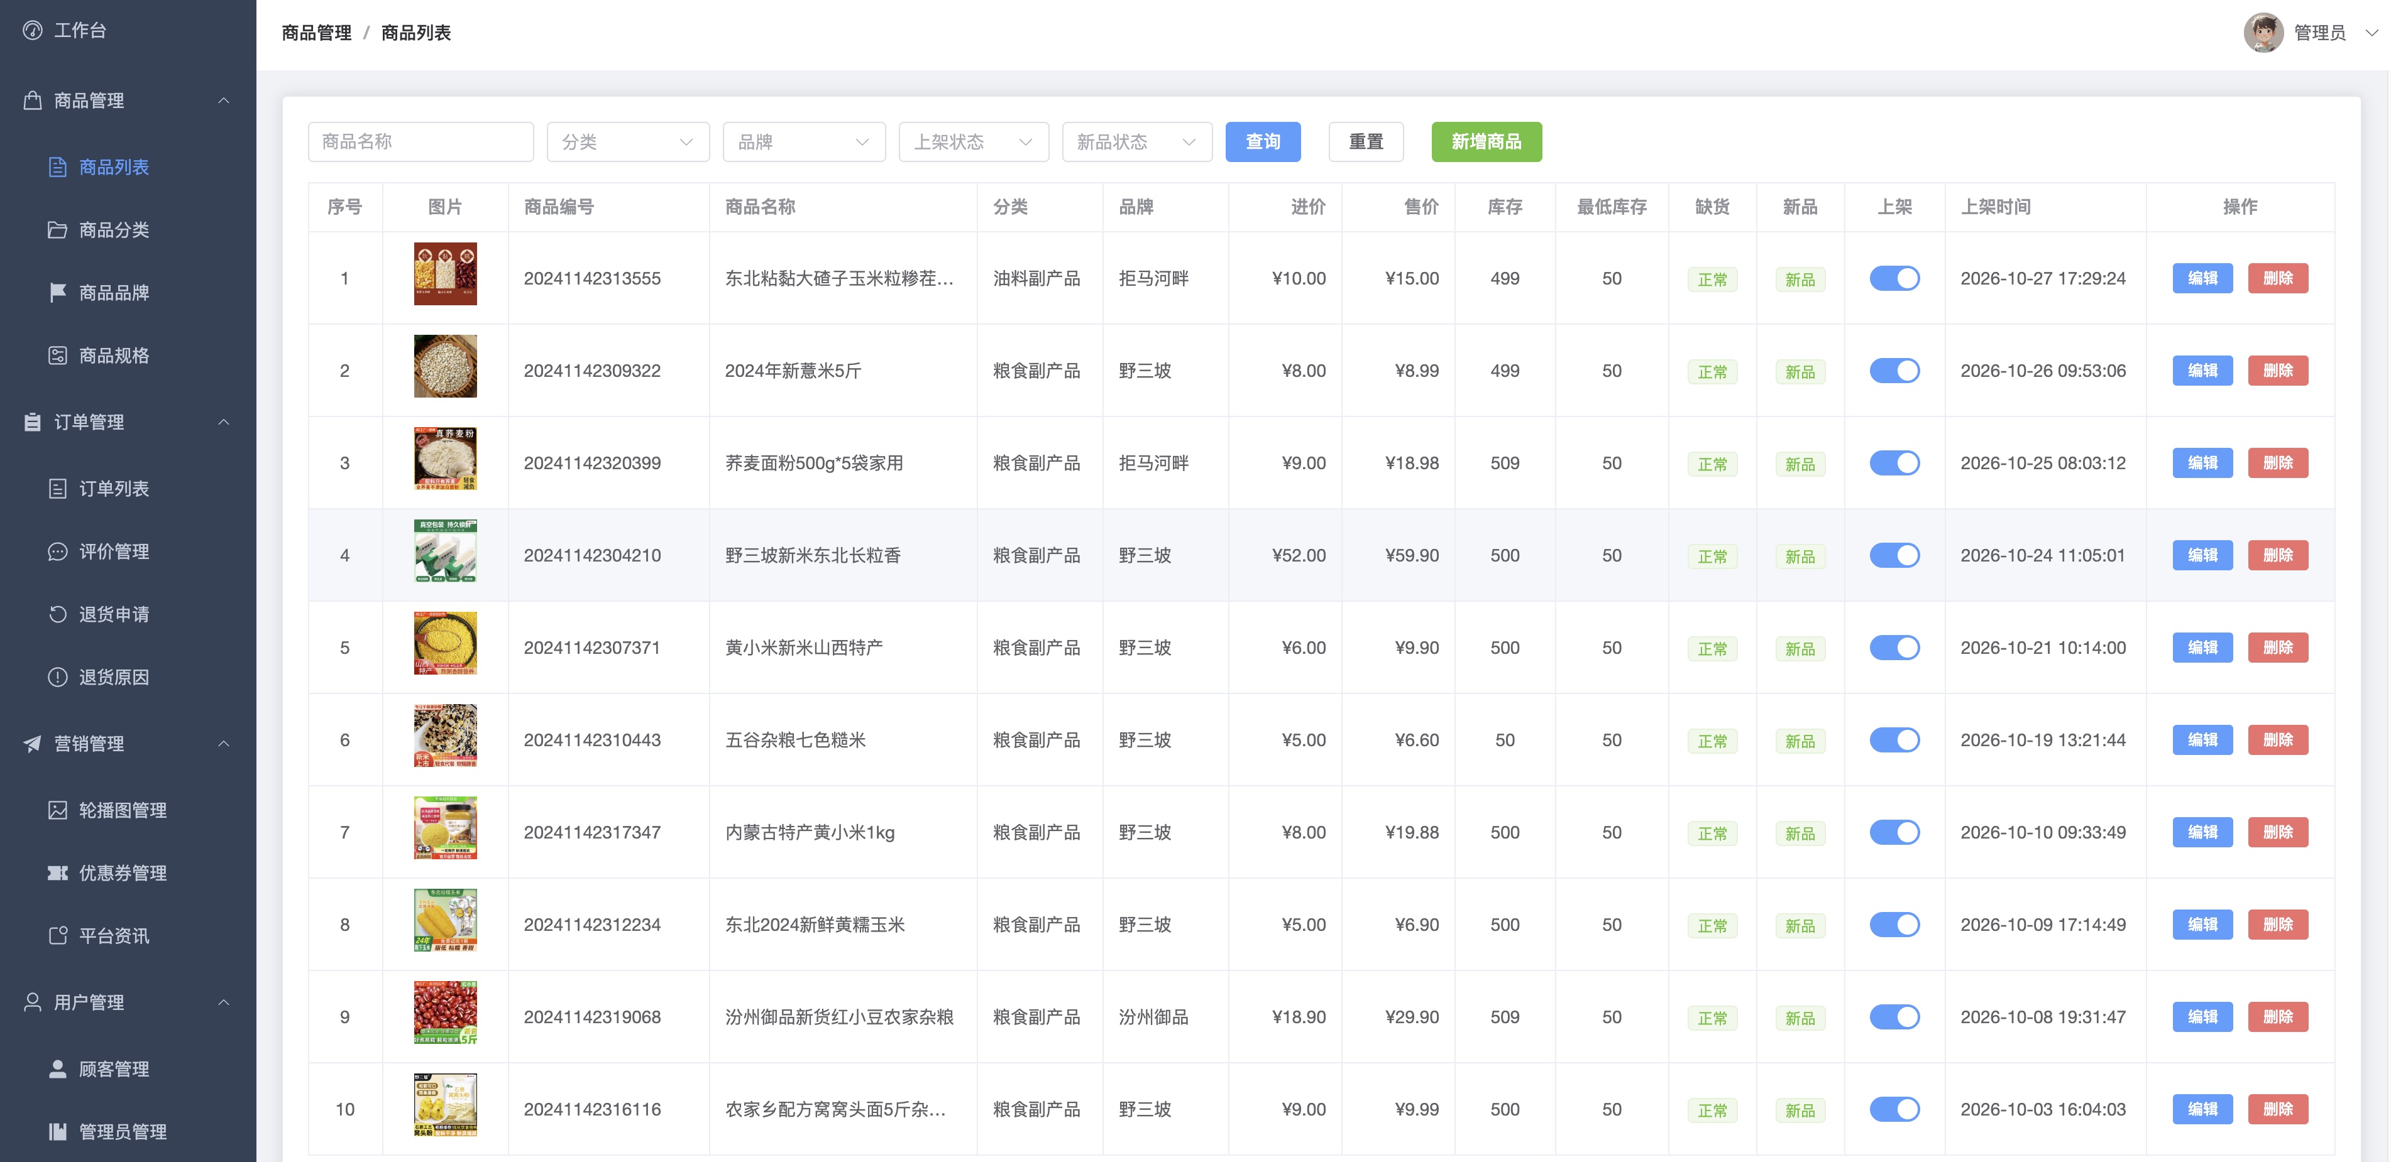Open the 管理员 account dropdown arrow
Image resolution: width=2391 pixels, height=1162 pixels.
2372,33
